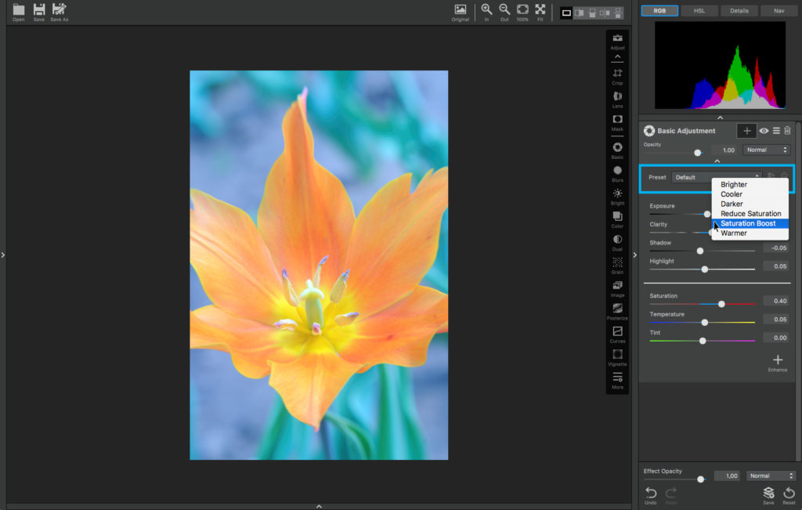802x510 pixels.
Task: Switch to the Nav tab
Action: [779, 11]
